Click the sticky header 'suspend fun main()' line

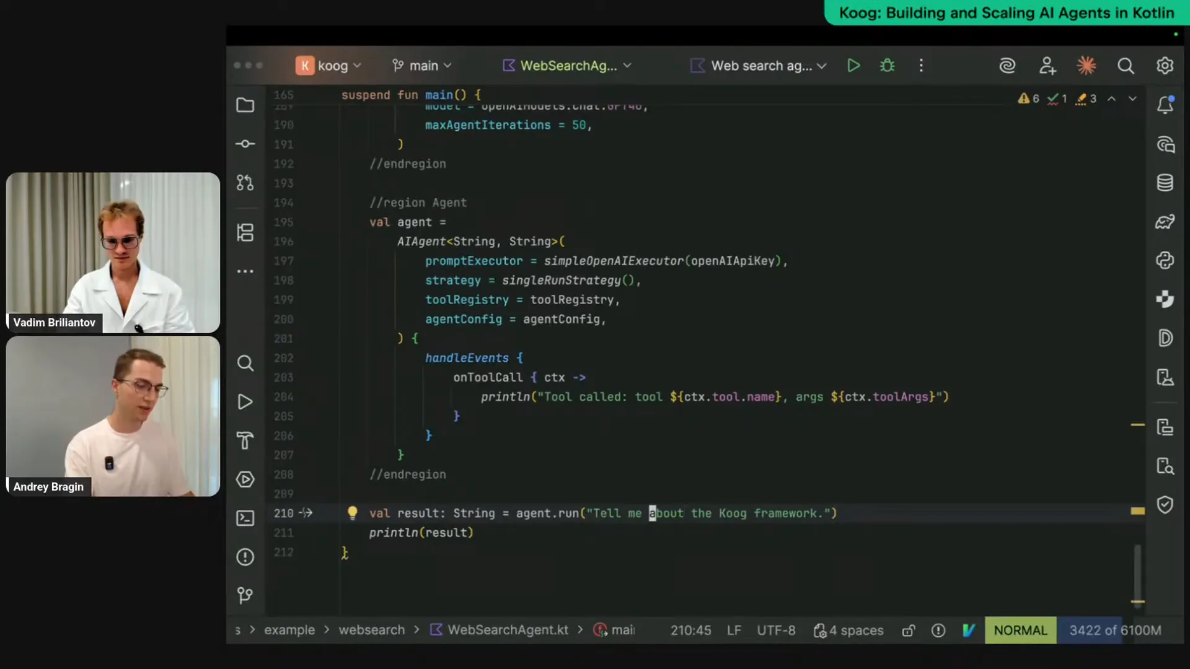[x=410, y=95]
